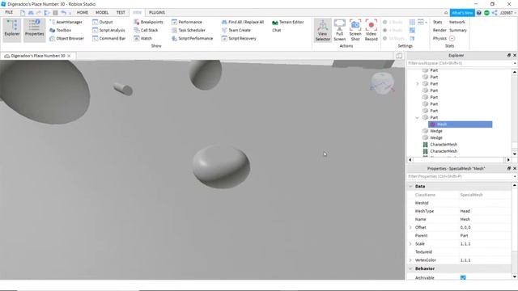Click the share icon near username
This screenshot has height=291, width=518.
point(495,13)
